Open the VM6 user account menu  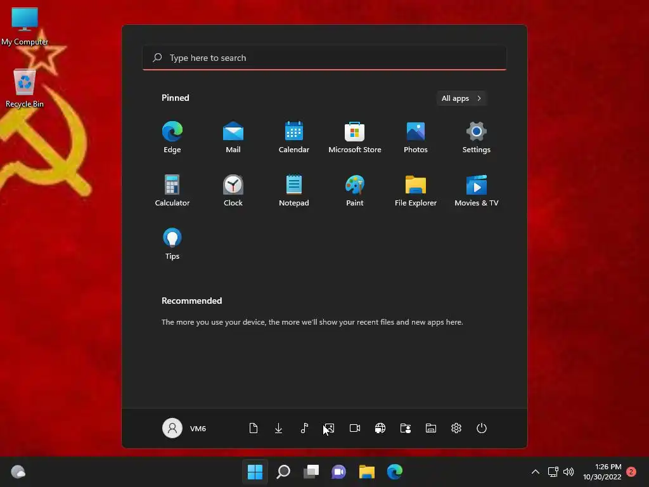pos(184,428)
